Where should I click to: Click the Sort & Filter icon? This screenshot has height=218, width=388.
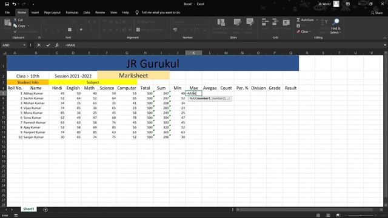click(324, 22)
